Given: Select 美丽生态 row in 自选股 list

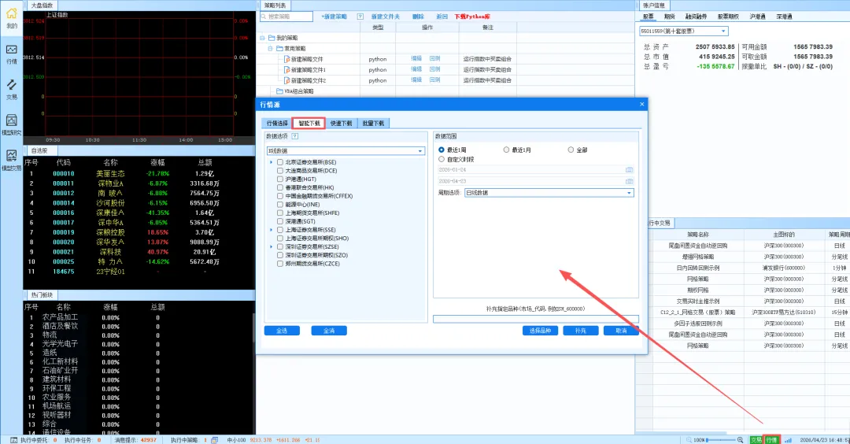Looking at the screenshot, I should tap(139, 173).
